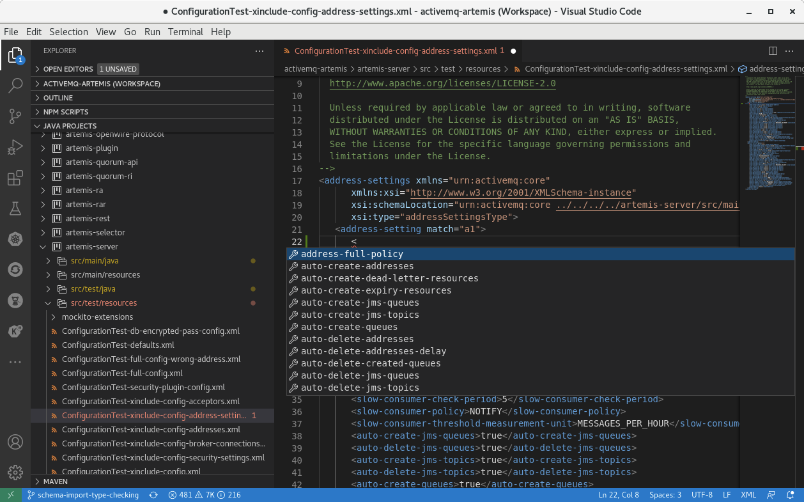This screenshot has height=502, width=804.
Task: Change encoding via UTF-8
Action: pyautogui.click(x=702, y=495)
